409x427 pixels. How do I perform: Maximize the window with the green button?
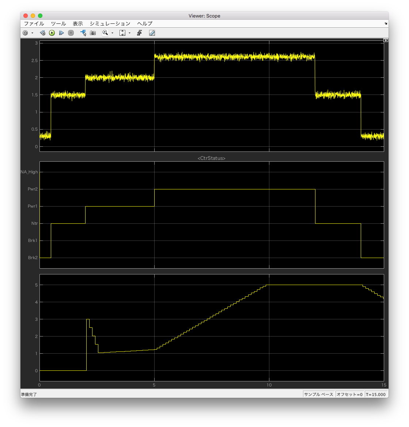point(40,16)
